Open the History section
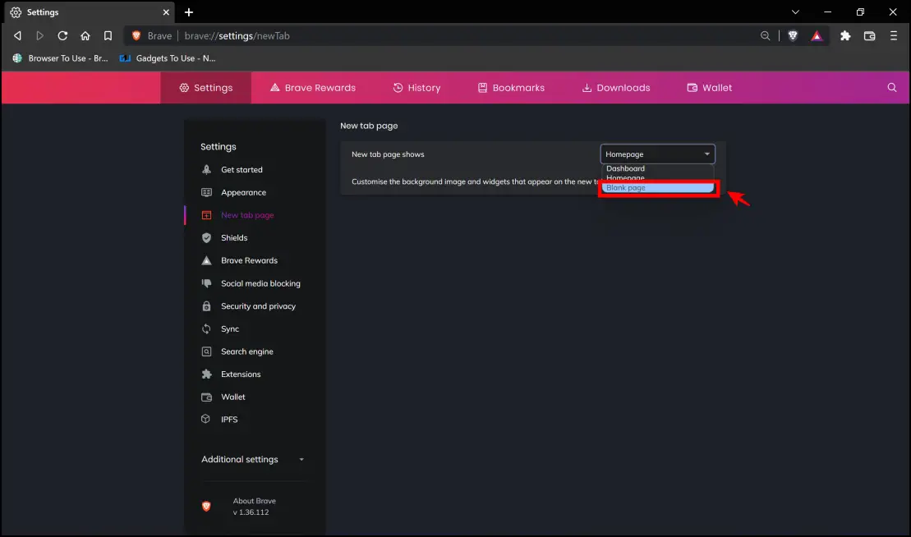 coord(417,87)
